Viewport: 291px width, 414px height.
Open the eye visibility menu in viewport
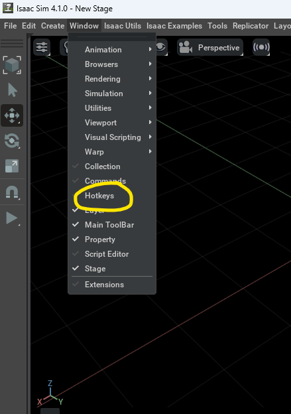pos(160,47)
